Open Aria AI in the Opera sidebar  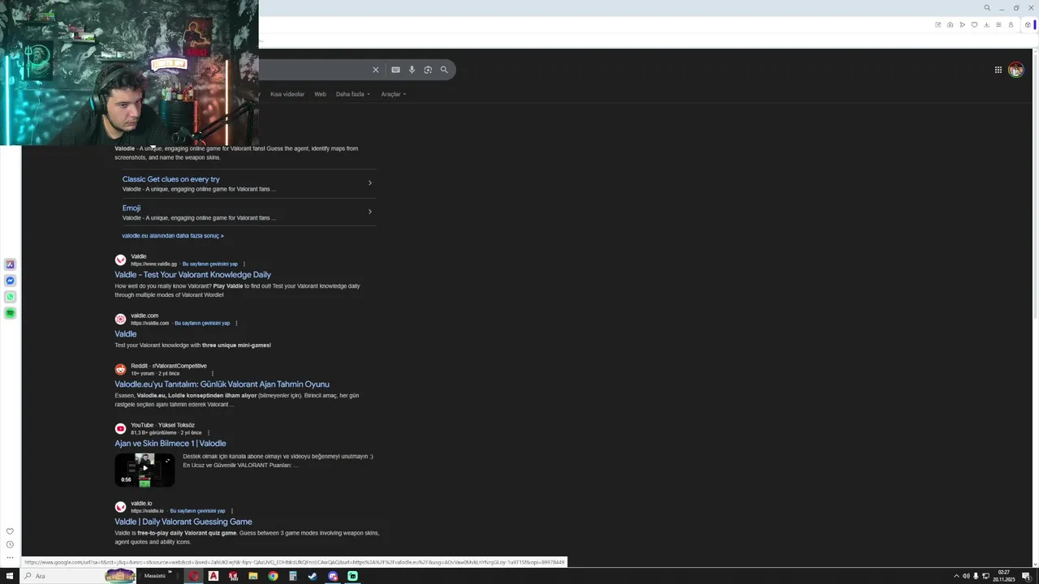[x=10, y=264]
